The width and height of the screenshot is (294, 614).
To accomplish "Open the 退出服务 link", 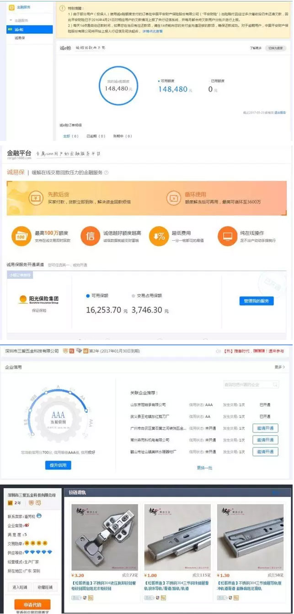I will (x=280, y=112).
